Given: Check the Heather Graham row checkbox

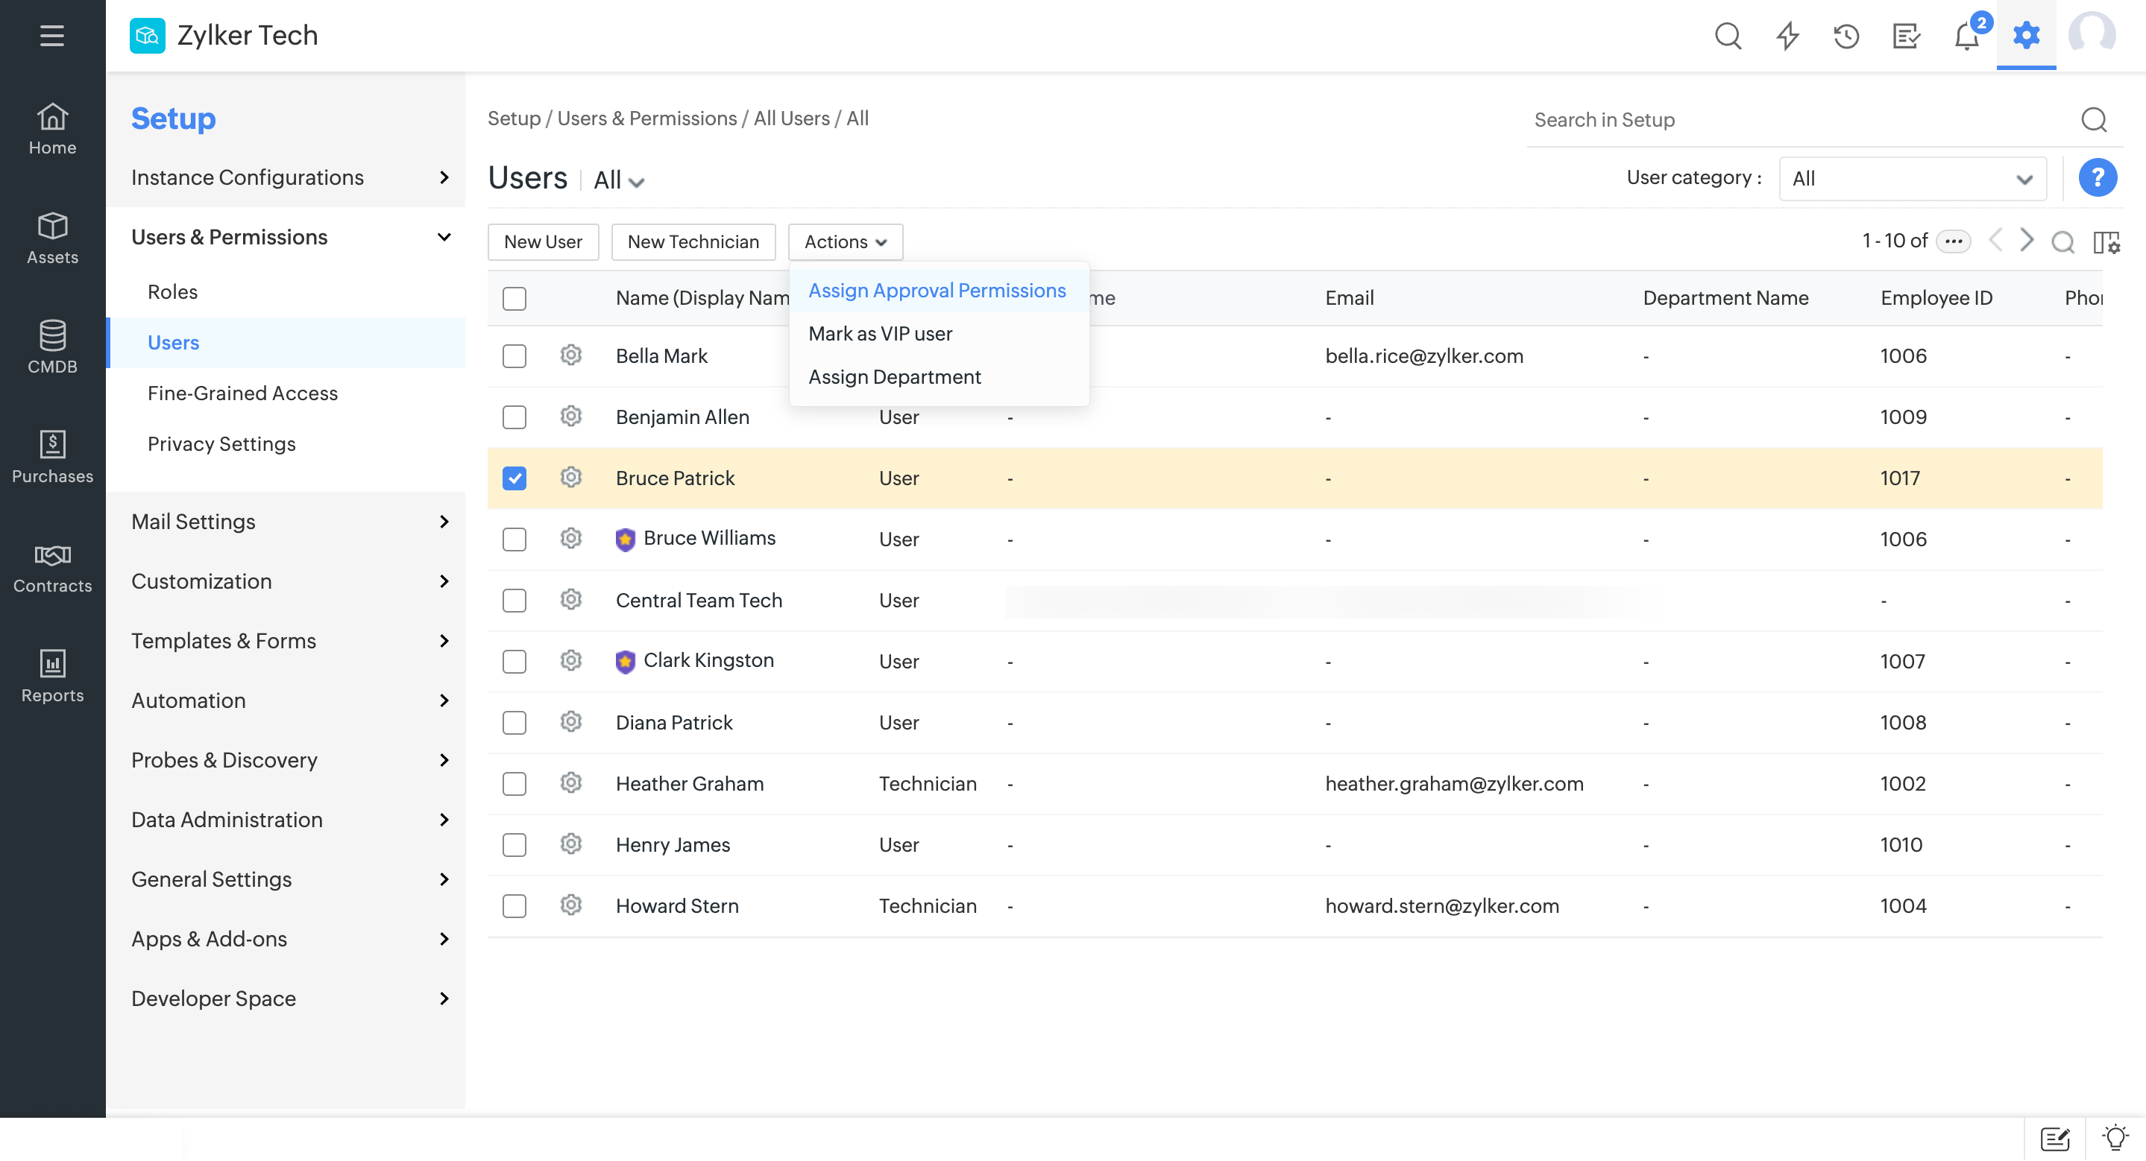Looking at the screenshot, I should 515,784.
